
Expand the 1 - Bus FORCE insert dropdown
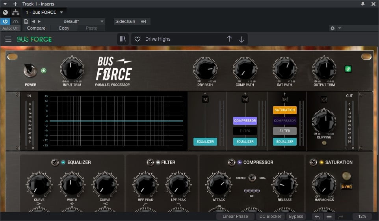pos(62,13)
